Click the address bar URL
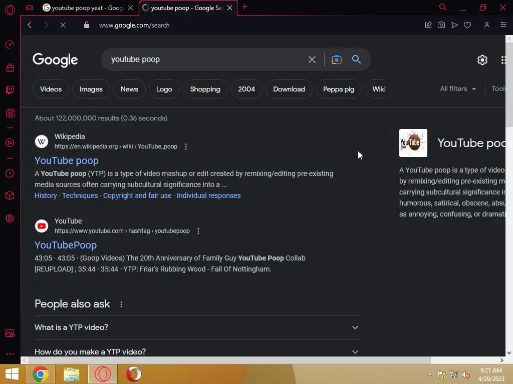This screenshot has width=513, height=384. click(x=134, y=25)
